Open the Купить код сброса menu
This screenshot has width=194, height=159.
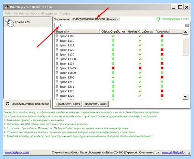tap(27, 13)
